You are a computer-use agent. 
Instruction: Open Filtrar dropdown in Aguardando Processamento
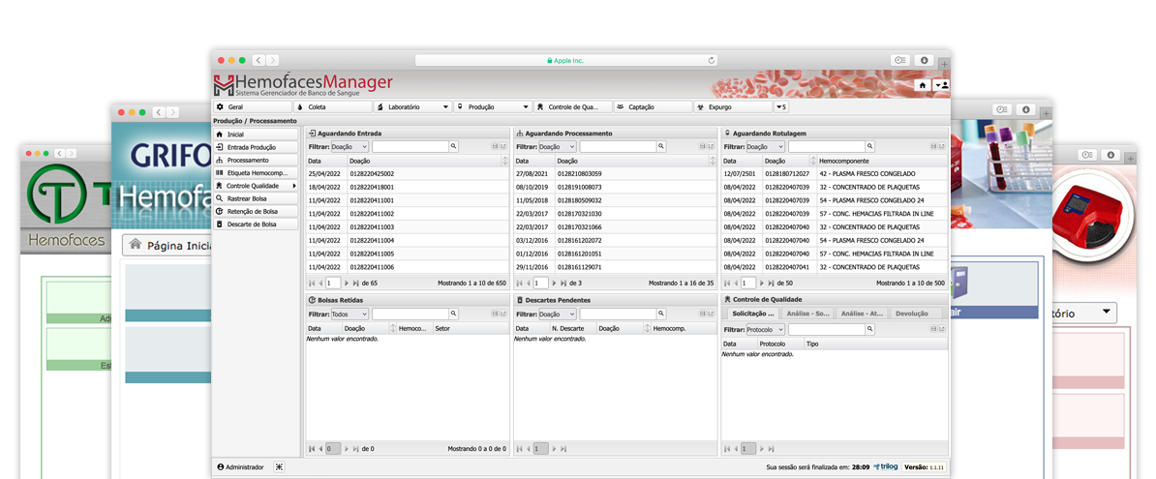pyautogui.click(x=558, y=147)
